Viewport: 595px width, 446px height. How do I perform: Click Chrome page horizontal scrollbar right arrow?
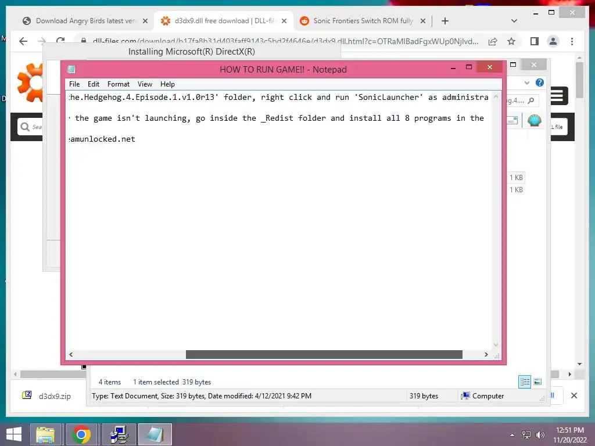569,375
